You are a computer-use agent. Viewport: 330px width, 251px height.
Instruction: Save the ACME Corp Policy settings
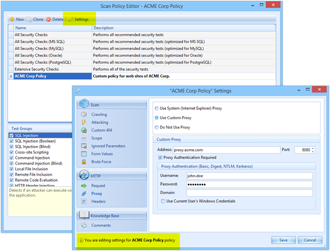[284, 240]
